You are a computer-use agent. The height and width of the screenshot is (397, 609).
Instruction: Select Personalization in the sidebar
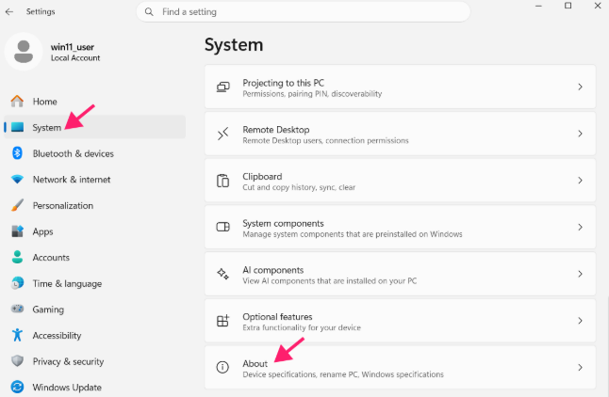point(63,205)
